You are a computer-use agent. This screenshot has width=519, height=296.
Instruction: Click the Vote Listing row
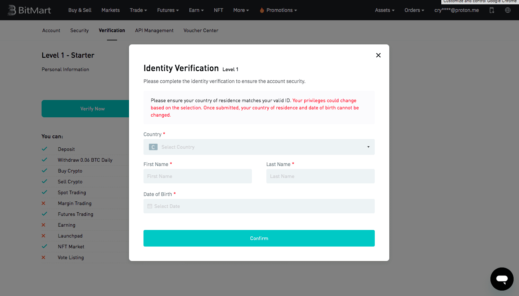click(x=71, y=257)
